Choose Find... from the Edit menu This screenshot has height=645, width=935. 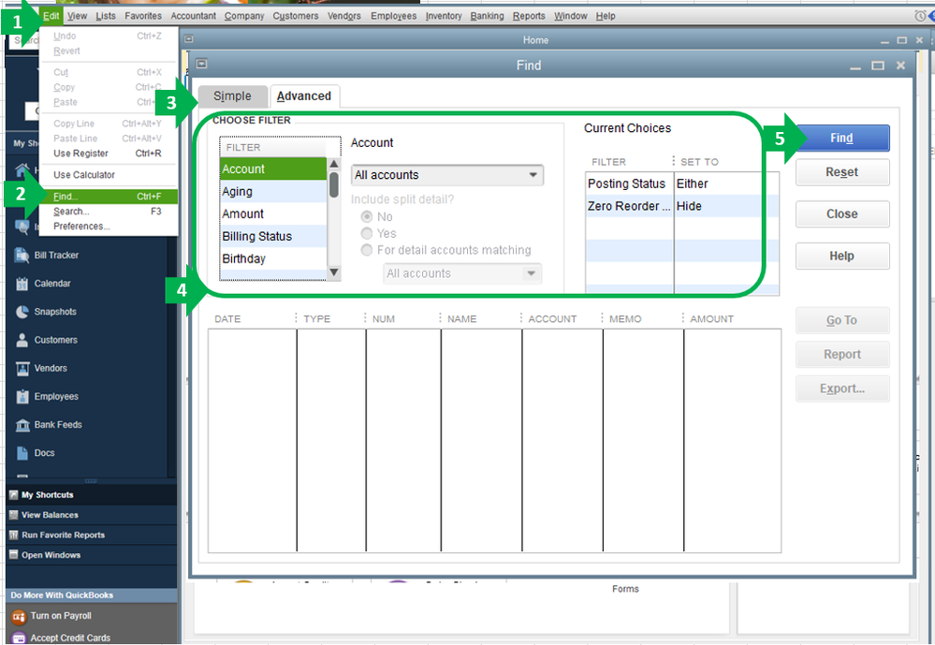(x=110, y=197)
